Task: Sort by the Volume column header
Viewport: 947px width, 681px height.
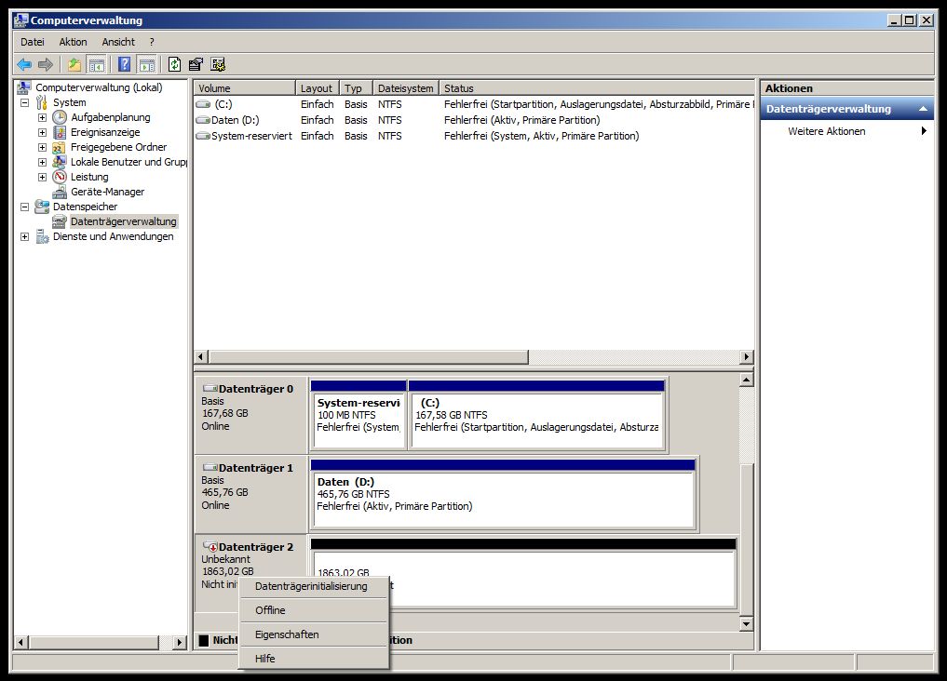Action: point(244,88)
